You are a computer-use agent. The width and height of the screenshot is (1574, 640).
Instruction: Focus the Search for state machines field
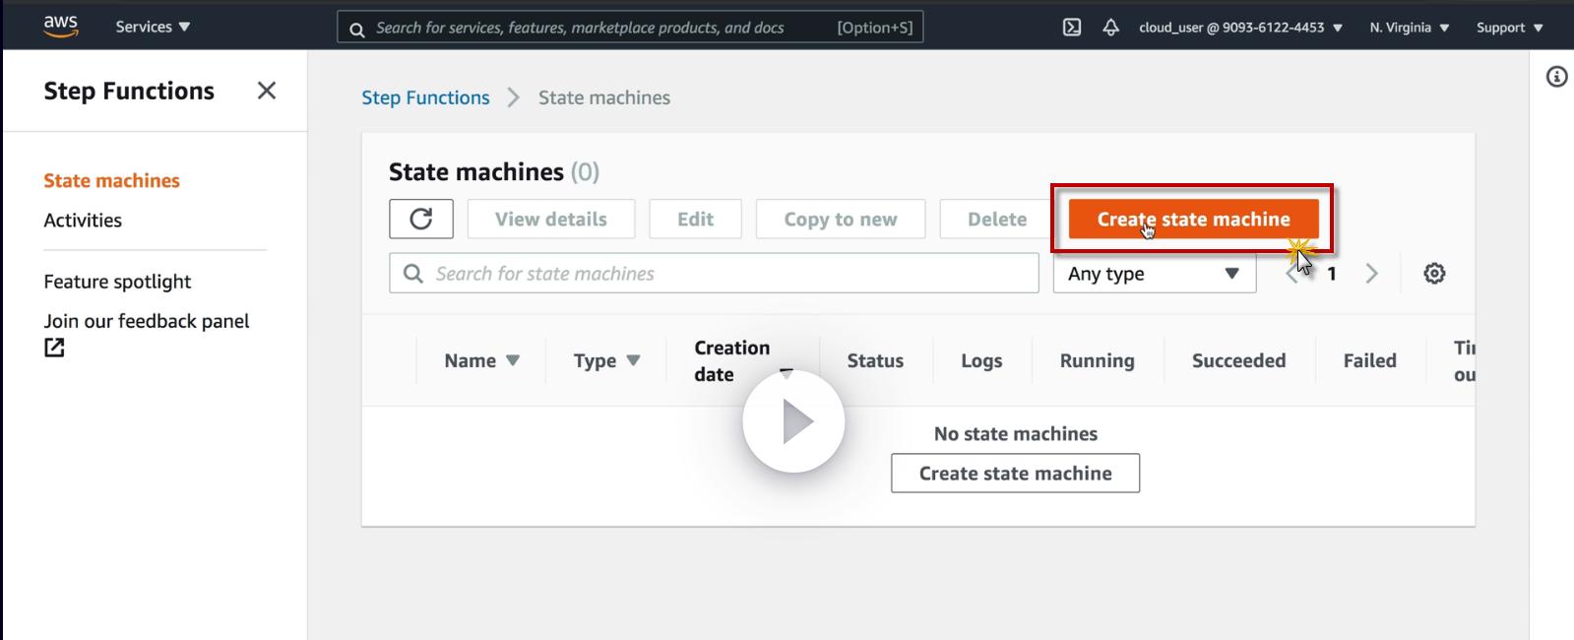(714, 274)
